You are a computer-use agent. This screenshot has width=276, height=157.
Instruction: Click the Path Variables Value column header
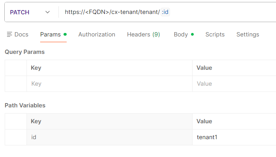pyautogui.click(x=204, y=121)
